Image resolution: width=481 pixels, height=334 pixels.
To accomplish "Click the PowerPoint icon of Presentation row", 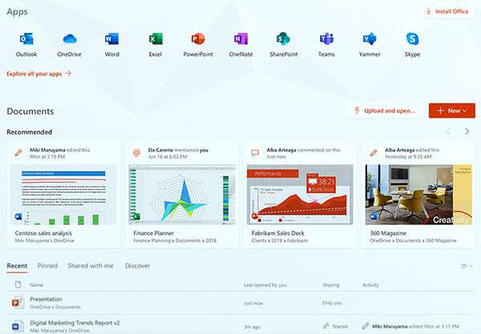I will point(18,303).
